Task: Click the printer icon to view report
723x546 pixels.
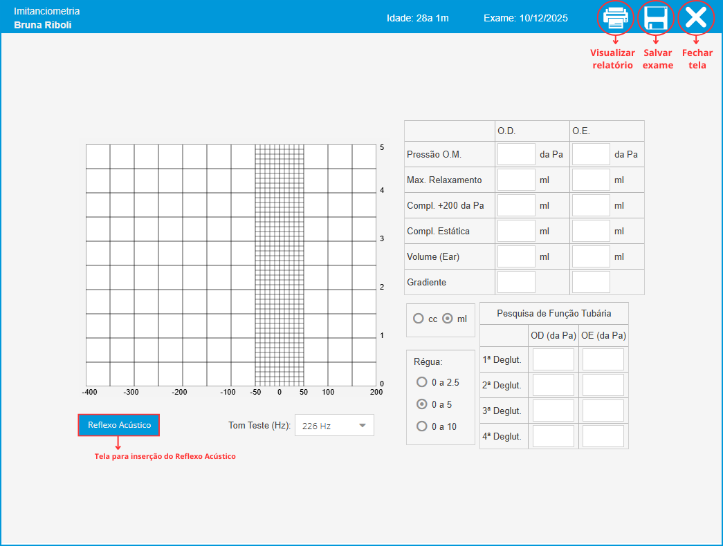Action: pyautogui.click(x=615, y=18)
